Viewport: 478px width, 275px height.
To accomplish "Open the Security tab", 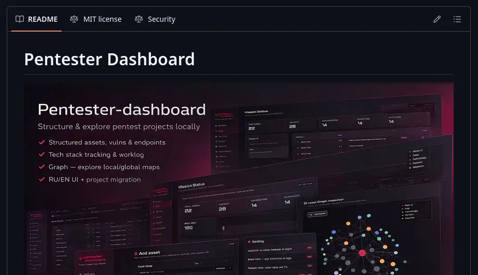I will point(155,19).
